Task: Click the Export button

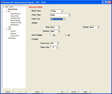Action: pyautogui.click(x=8, y=92)
